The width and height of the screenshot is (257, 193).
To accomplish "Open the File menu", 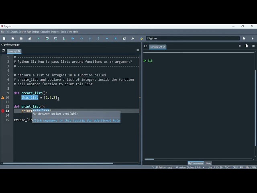I will point(3,32).
